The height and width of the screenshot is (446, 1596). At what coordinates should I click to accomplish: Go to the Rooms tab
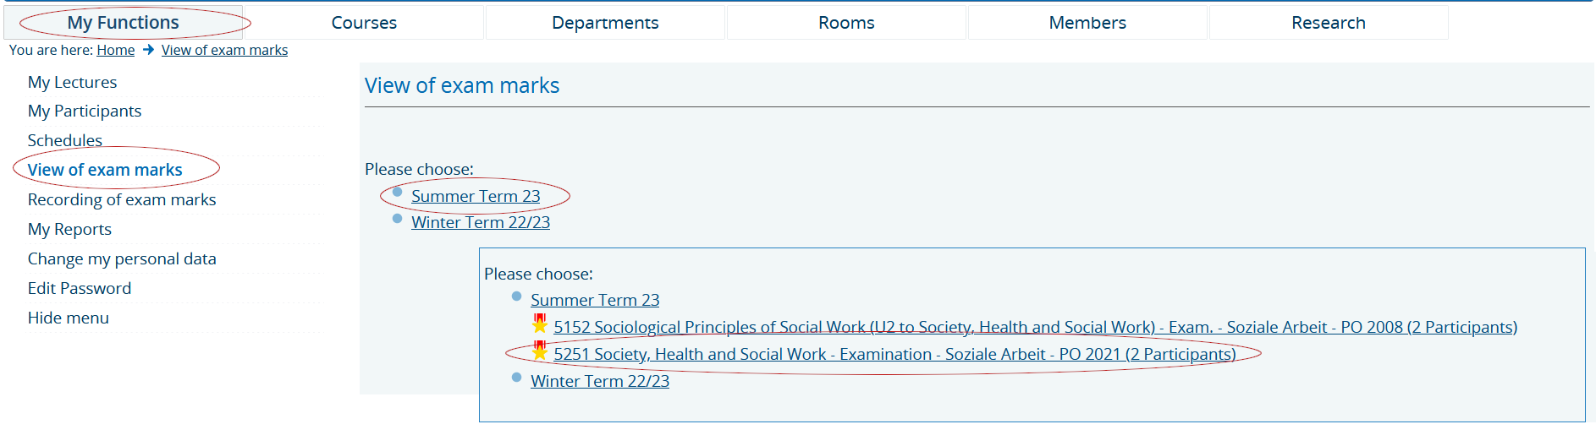(846, 23)
